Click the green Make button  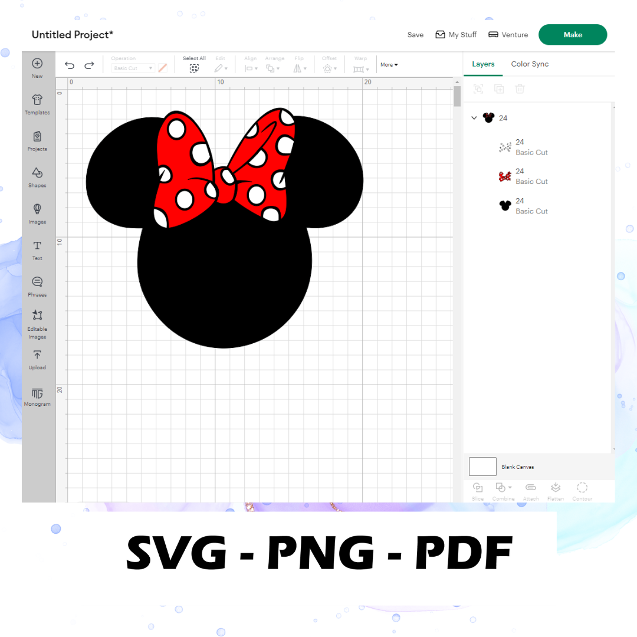click(x=572, y=35)
